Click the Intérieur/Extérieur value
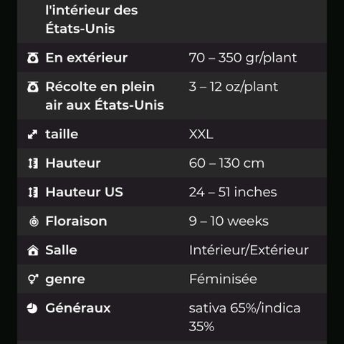Viewport: 344px width, 344px height. point(249,250)
